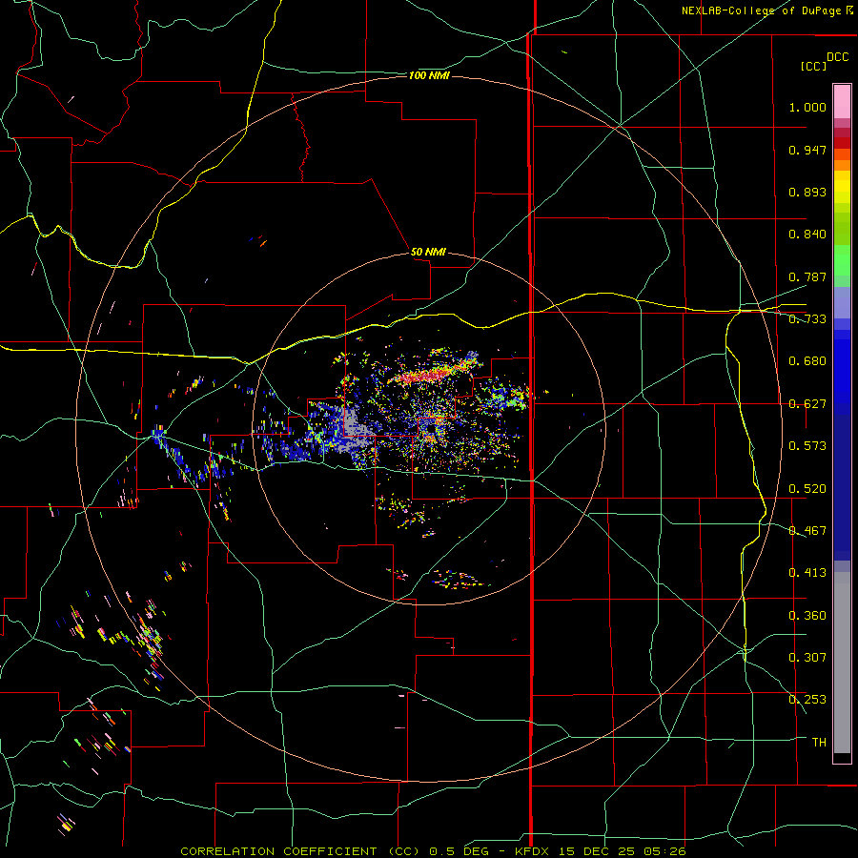Click the DCC product label
This screenshot has height=858, width=858.
point(838,57)
